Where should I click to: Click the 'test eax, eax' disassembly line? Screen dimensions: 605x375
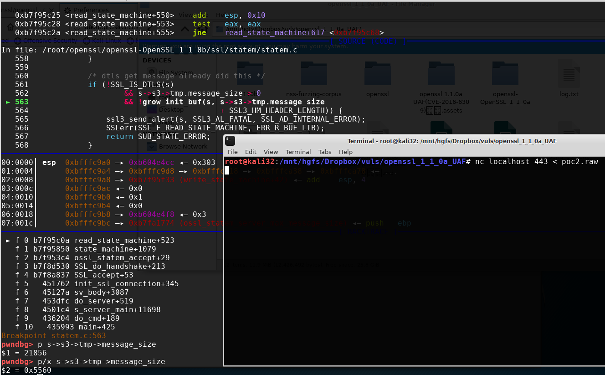click(138, 24)
